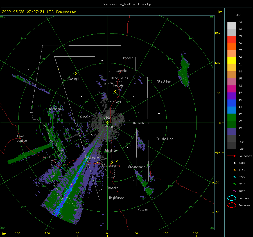
Task: Click the magenta 39 dBZ color swatch
Action: 232,89
